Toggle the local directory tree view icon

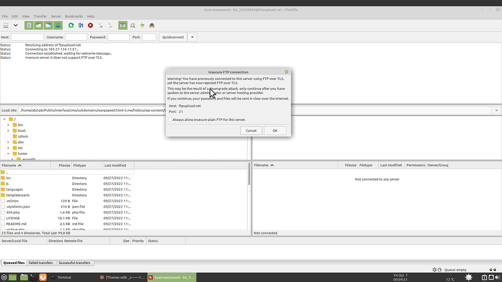39,25
